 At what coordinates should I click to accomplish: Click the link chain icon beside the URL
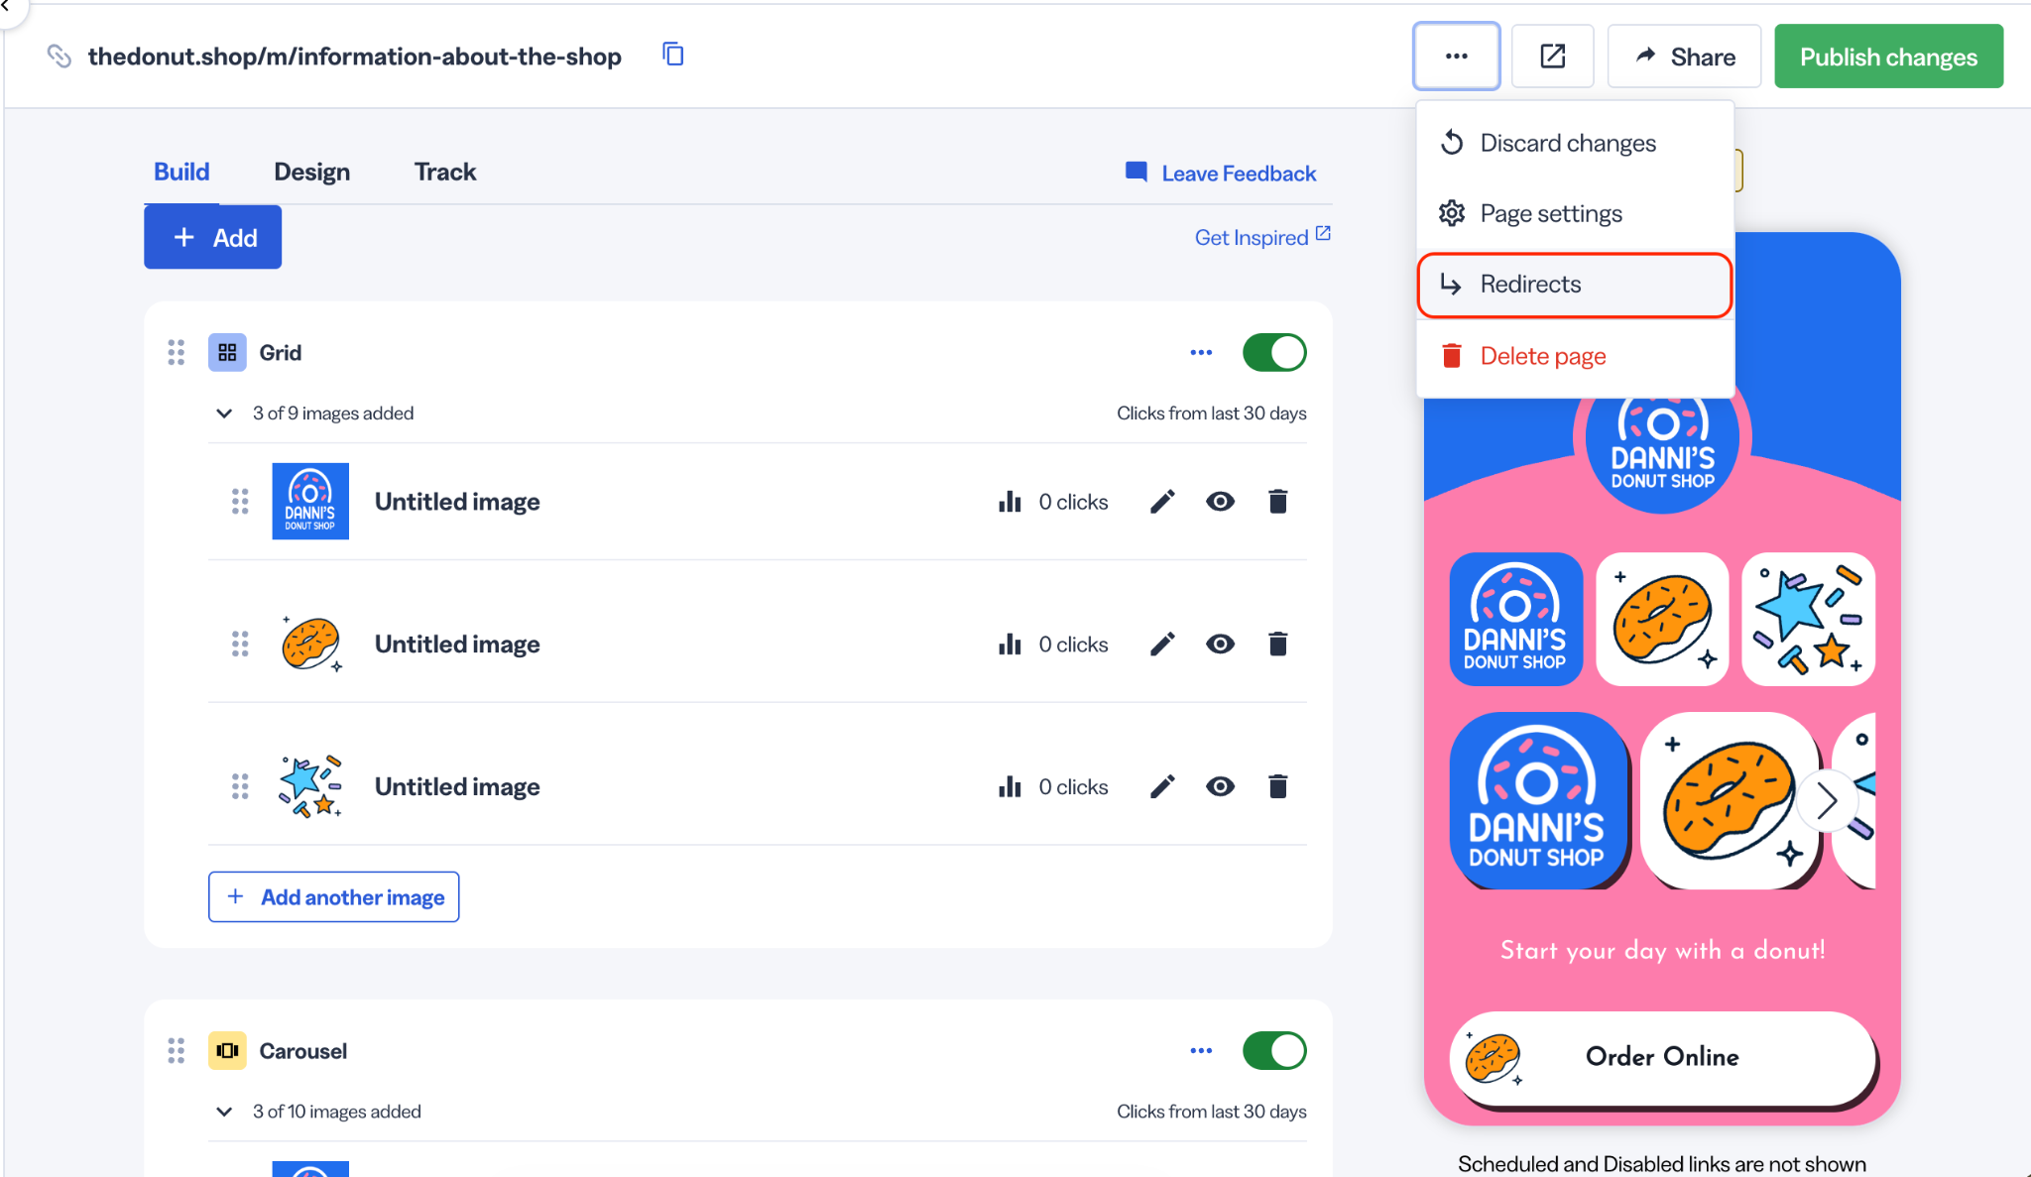60,57
